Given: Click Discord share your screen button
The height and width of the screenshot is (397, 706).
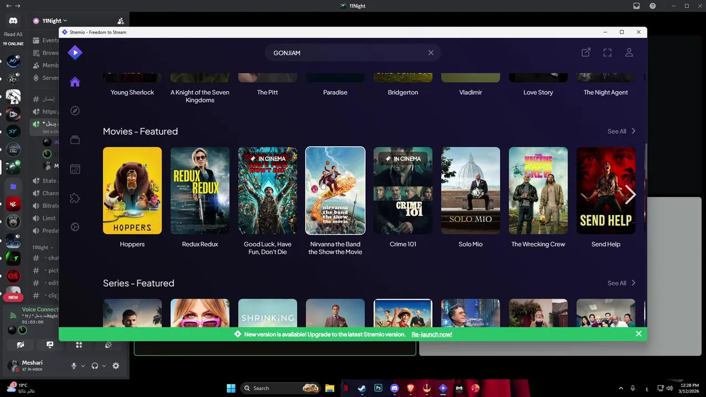Looking at the screenshot, I should pos(50,345).
